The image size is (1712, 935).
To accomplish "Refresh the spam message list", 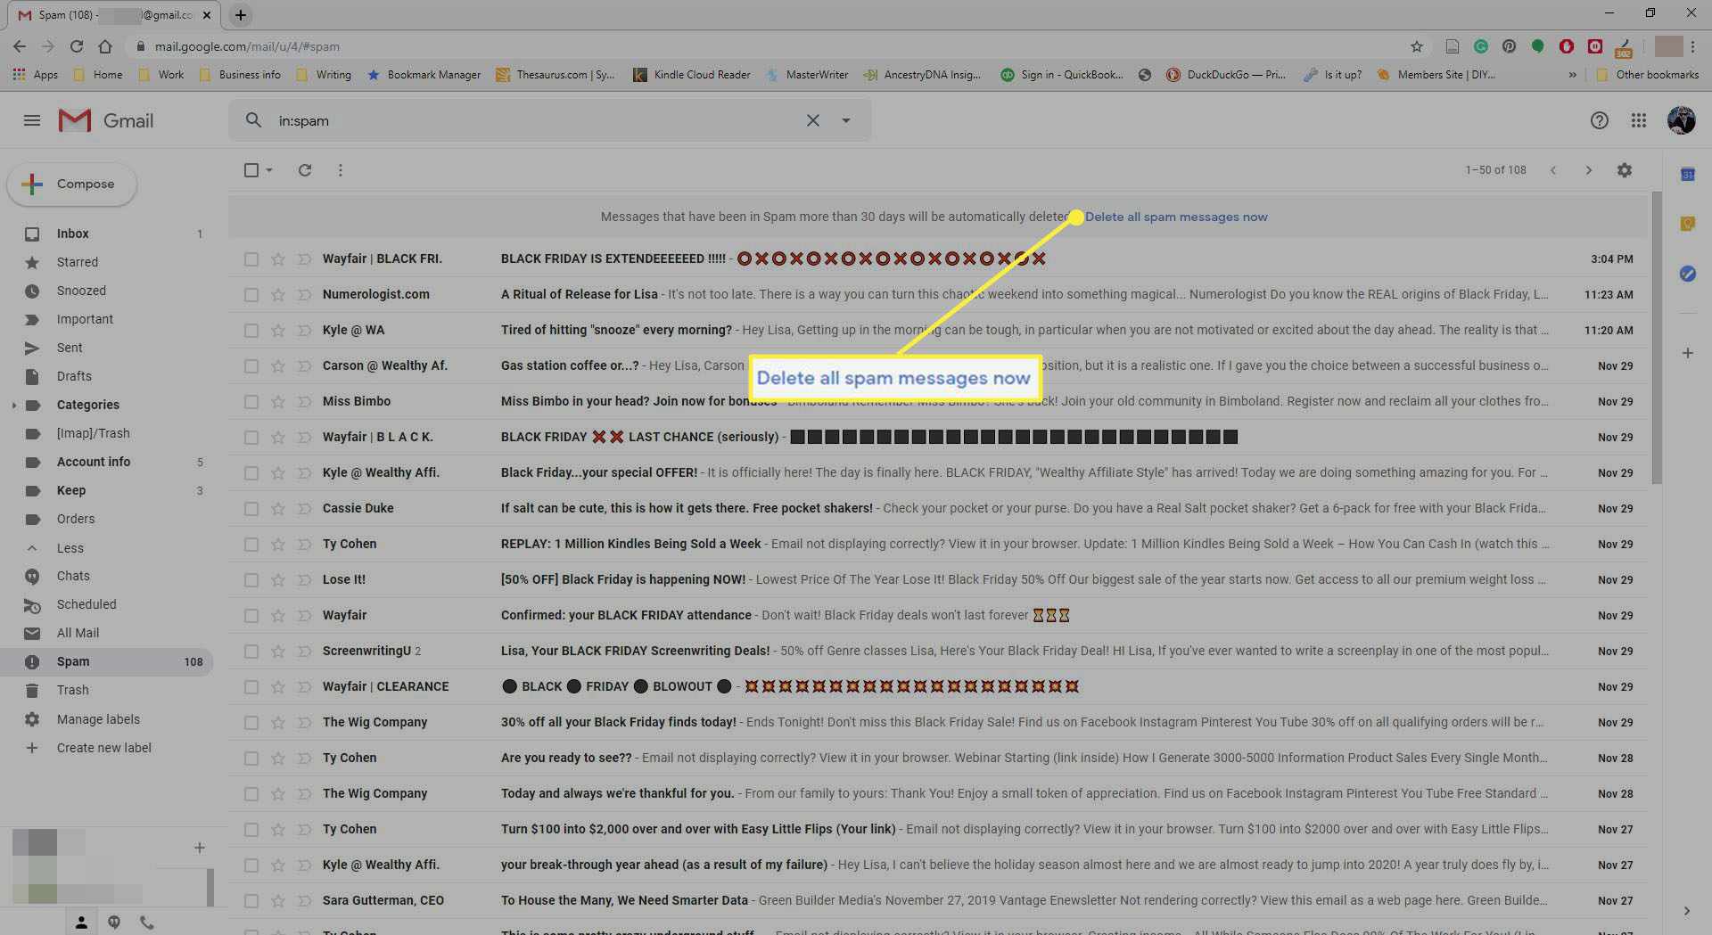I will (305, 169).
